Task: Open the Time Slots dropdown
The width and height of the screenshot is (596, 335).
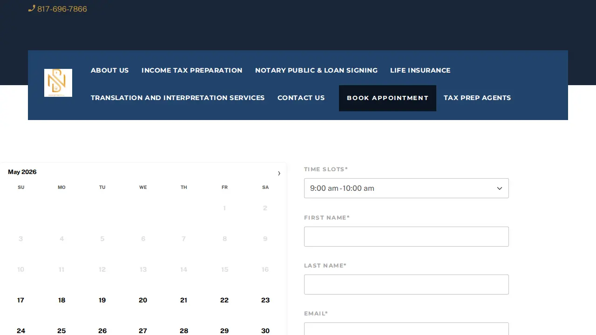Action: 406,188
